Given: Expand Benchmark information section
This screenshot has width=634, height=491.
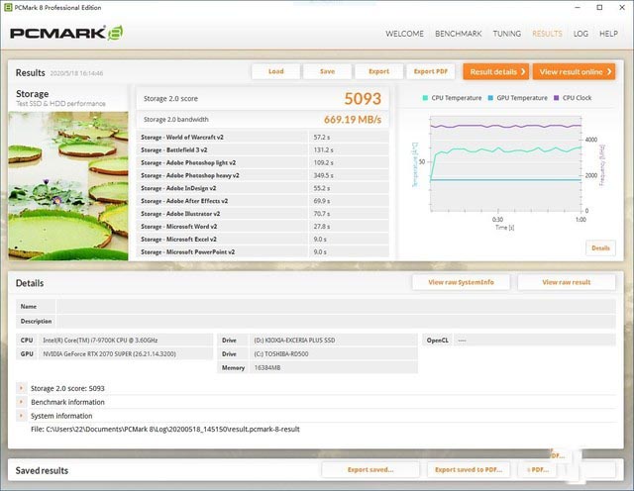Looking at the screenshot, I should tap(21, 402).
